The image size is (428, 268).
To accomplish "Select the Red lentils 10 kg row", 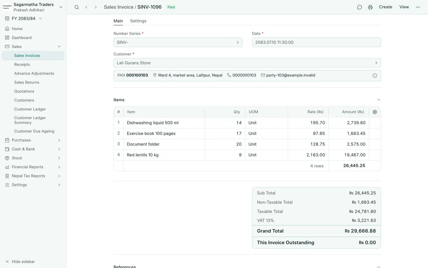I will pyautogui.click(x=247, y=155).
